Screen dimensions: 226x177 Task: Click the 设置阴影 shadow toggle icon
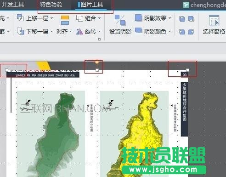pos(120,20)
